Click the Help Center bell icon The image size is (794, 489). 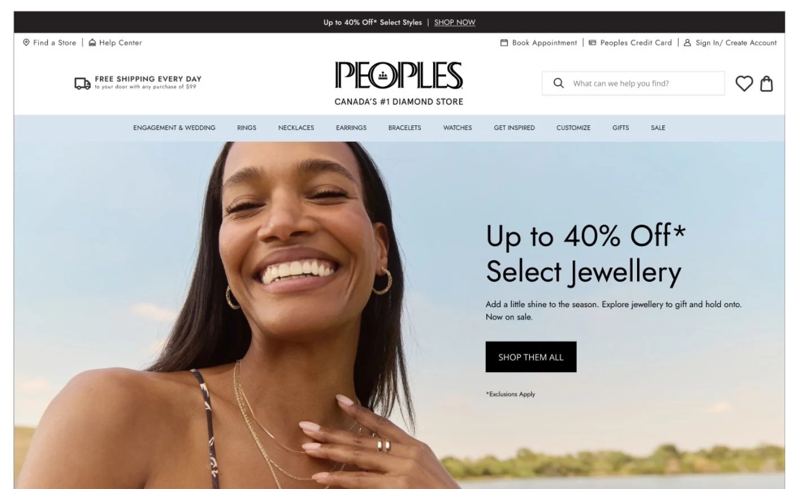click(x=93, y=42)
